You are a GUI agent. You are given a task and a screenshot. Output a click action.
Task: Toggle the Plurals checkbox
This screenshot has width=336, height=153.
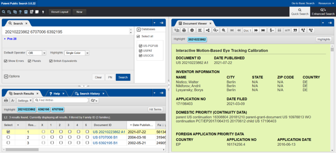click(30, 61)
